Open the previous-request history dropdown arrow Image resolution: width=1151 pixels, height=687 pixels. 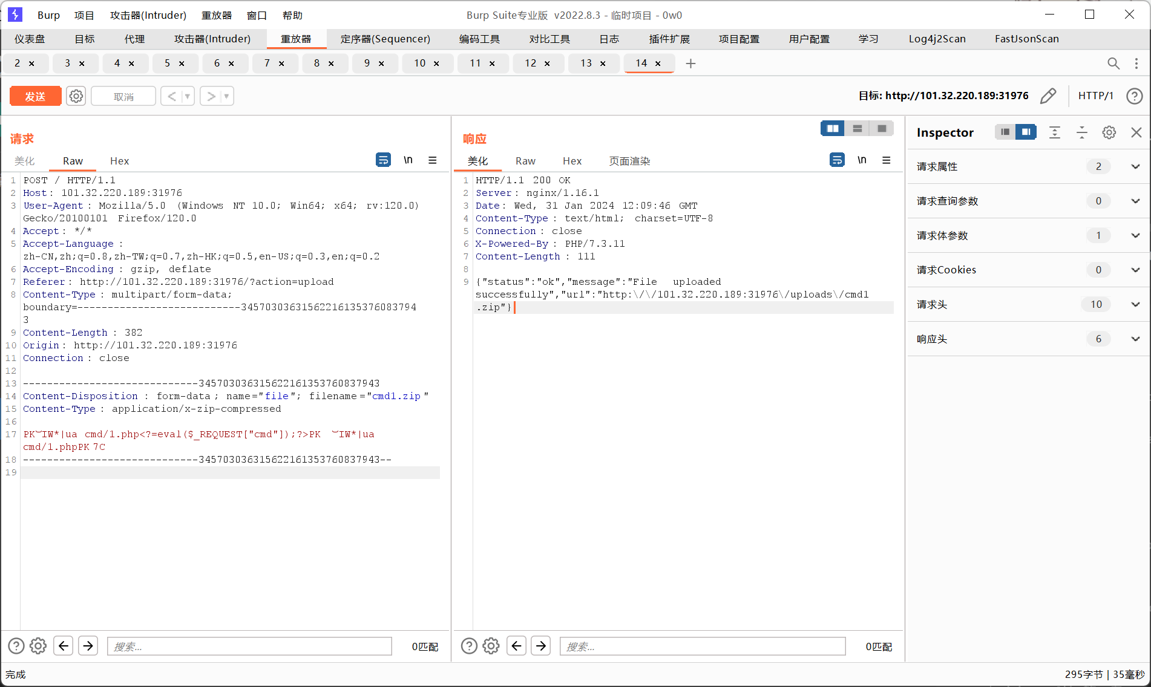[x=188, y=96]
